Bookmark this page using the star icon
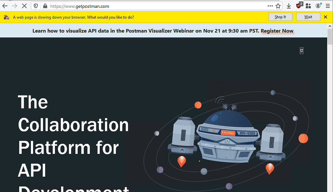Image resolution: width=333 pixels, height=192 pixels. coord(278,6)
